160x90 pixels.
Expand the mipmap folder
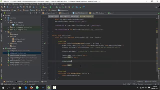coord(8,44)
